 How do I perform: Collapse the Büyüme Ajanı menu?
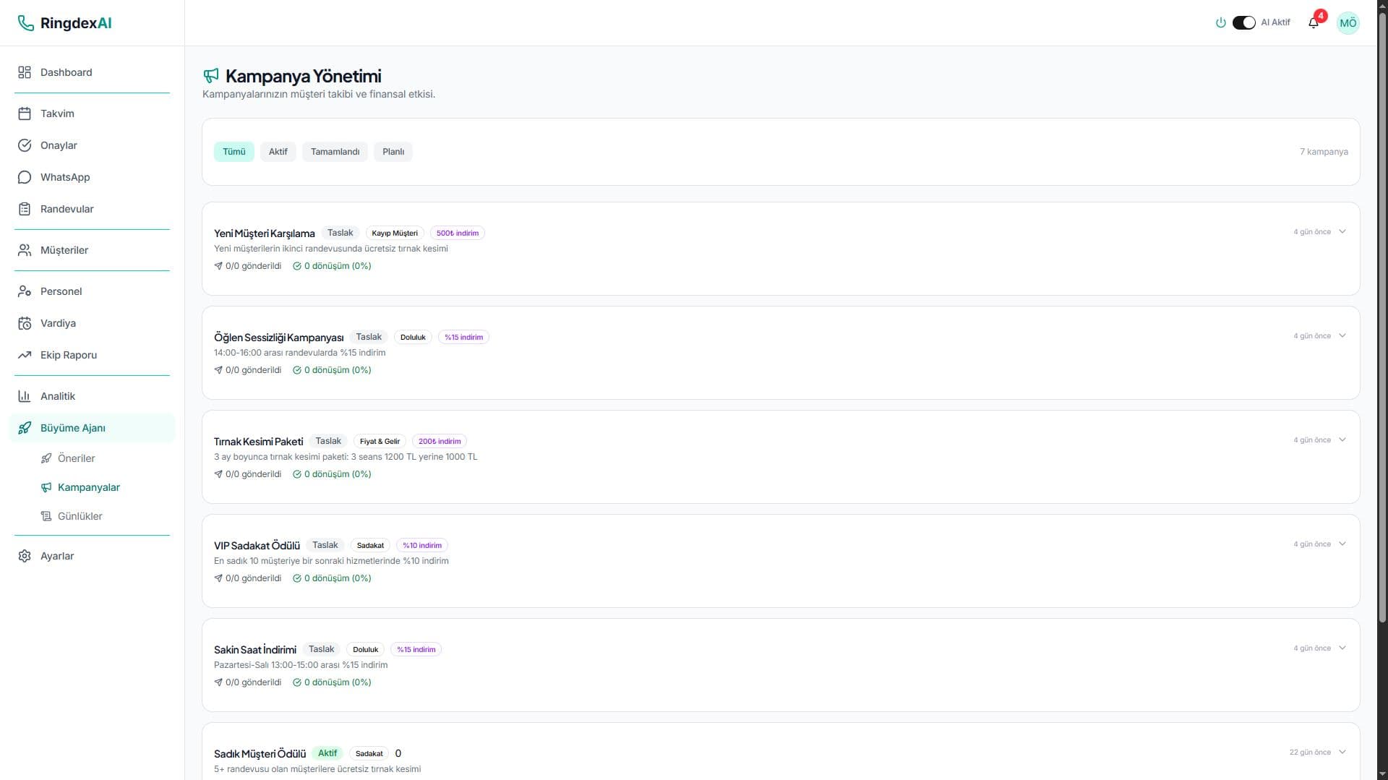tap(92, 428)
